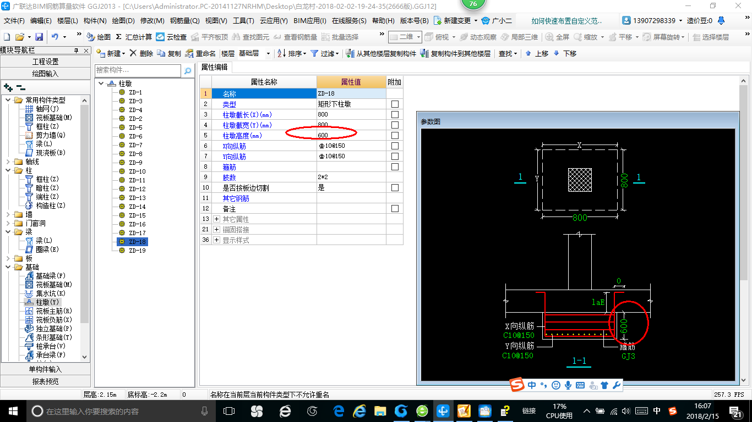Screen dimensions: 752x422
Task: Edit the 柱墩高度 value 600 cell
Action: [x=351, y=135]
